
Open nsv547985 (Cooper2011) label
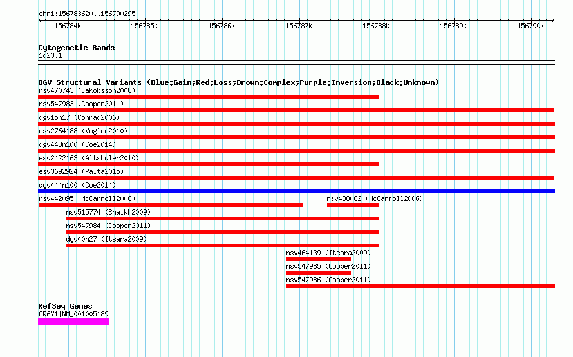click(x=328, y=266)
